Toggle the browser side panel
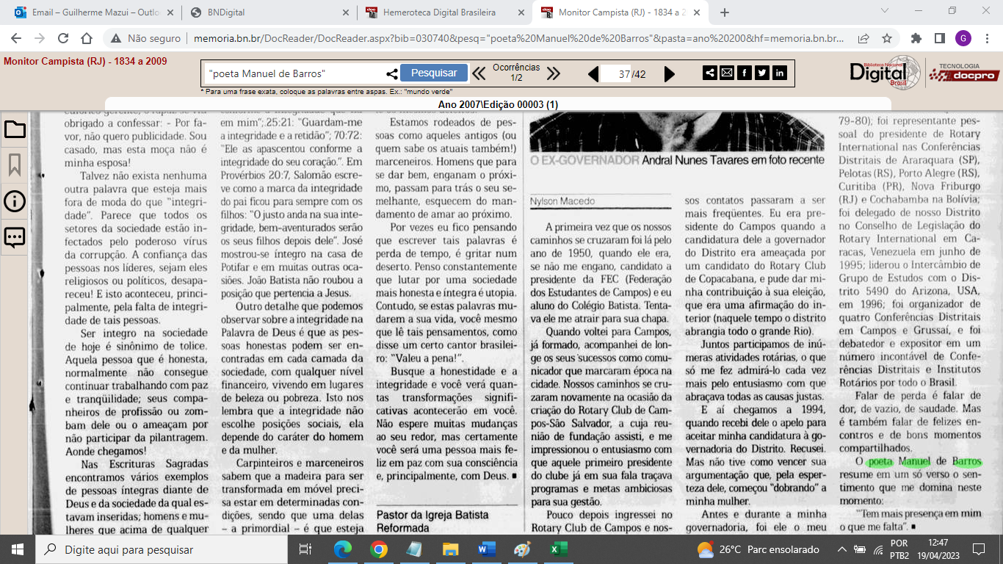The width and height of the screenshot is (1003, 564). [x=939, y=39]
